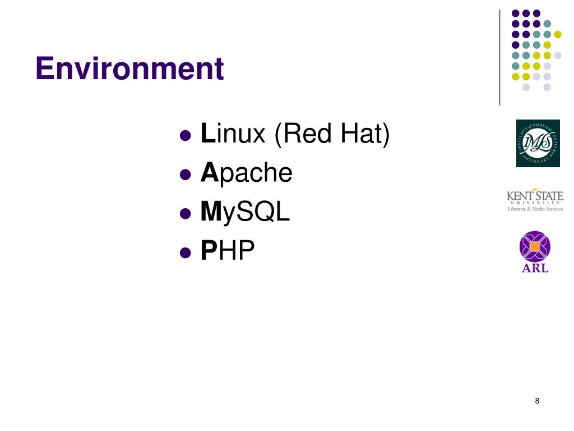Click the Kent State University logo
The width and height of the screenshot is (574, 431).
tap(535, 200)
